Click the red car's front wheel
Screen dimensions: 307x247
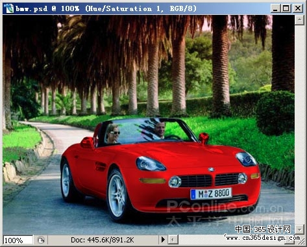[117, 196]
